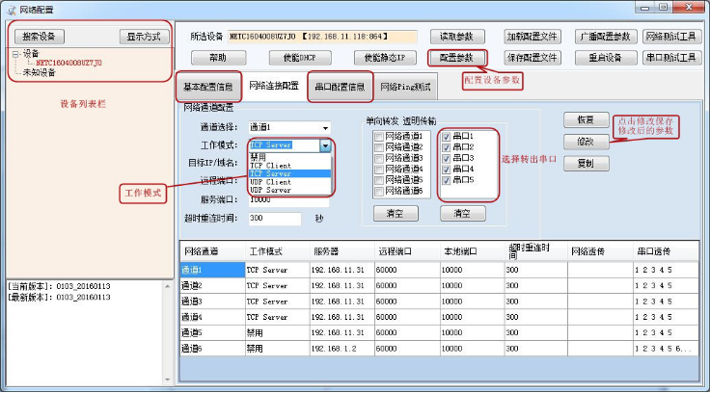Screen dimensions: 710x393
Task: Open the 通道选择 dropdown
Action: pos(289,127)
